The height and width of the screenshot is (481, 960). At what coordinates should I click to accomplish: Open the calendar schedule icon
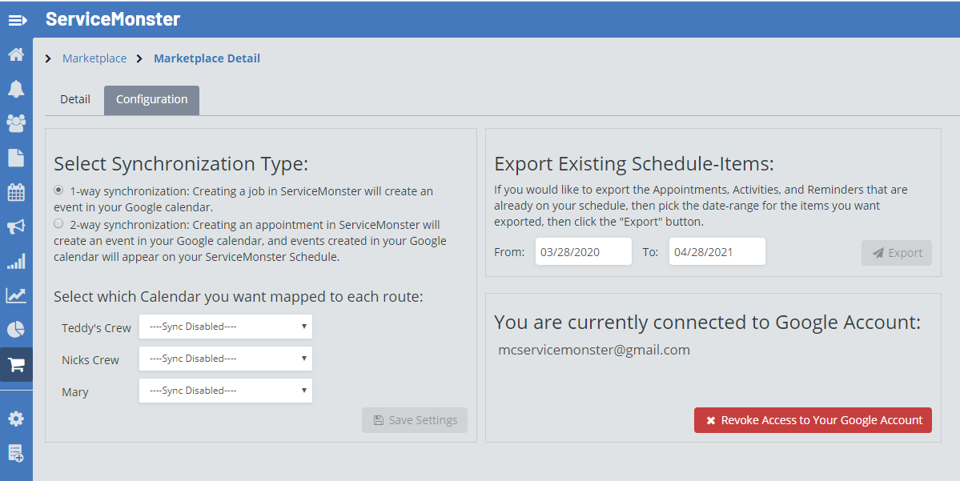point(16,192)
